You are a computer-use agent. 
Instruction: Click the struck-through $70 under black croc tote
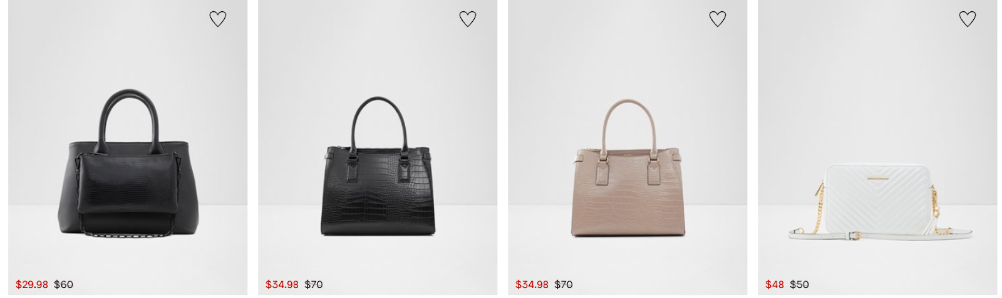coord(313,284)
